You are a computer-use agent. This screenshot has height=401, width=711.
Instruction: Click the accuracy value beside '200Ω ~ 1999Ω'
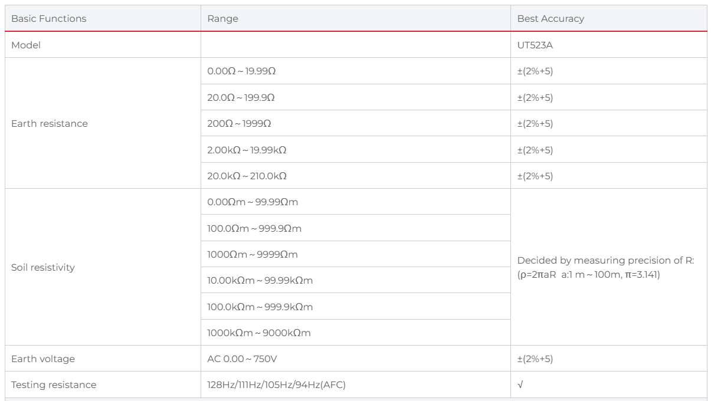(535, 123)
